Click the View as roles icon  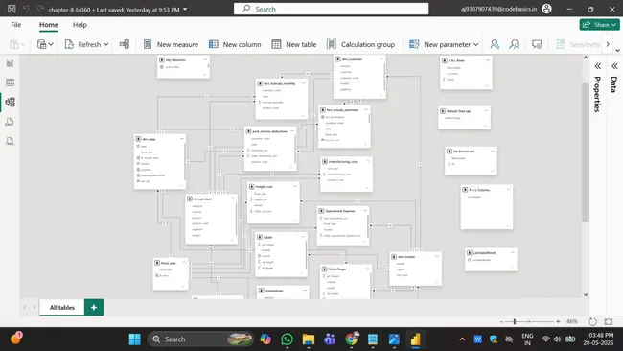pos(514,44)
